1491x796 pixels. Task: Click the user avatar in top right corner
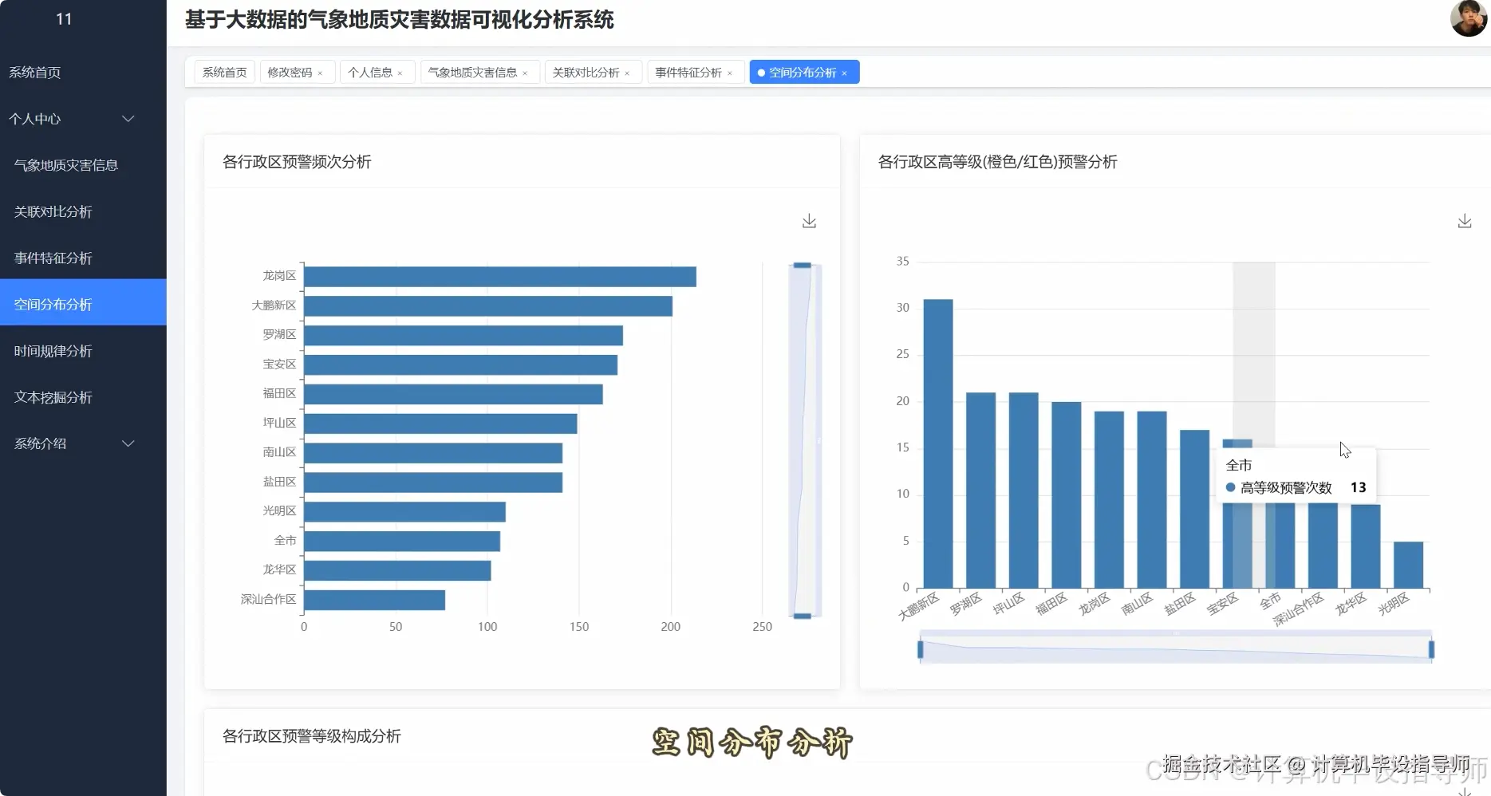click(1468, 19)
